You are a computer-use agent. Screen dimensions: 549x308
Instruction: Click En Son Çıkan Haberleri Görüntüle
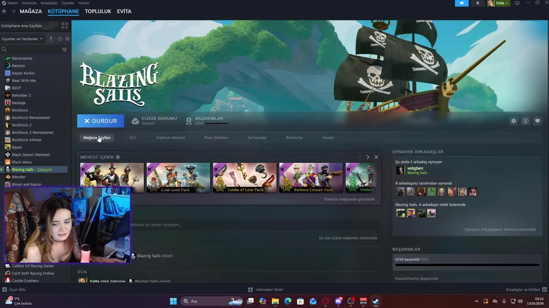[x=348, y=238]
